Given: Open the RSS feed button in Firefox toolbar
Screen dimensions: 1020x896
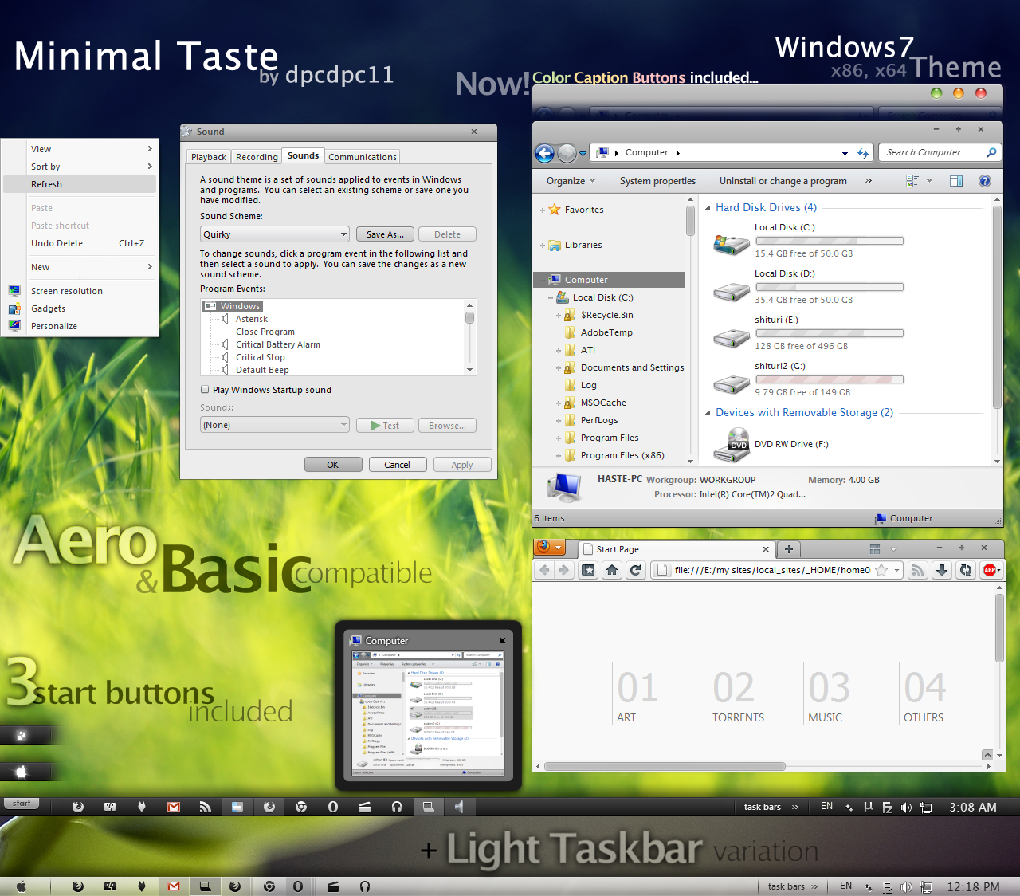Looking at the screenshot, I should pos(918,570).
